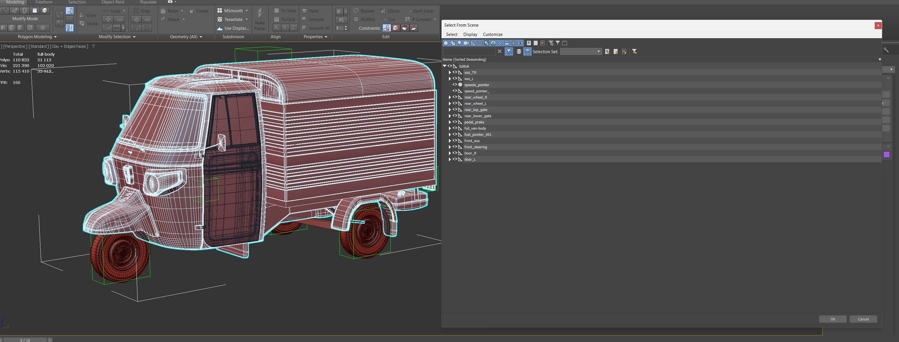The image size is (899, 342).
Task: Expand the rear_top_gate node
Action: [x=450, y=109]
